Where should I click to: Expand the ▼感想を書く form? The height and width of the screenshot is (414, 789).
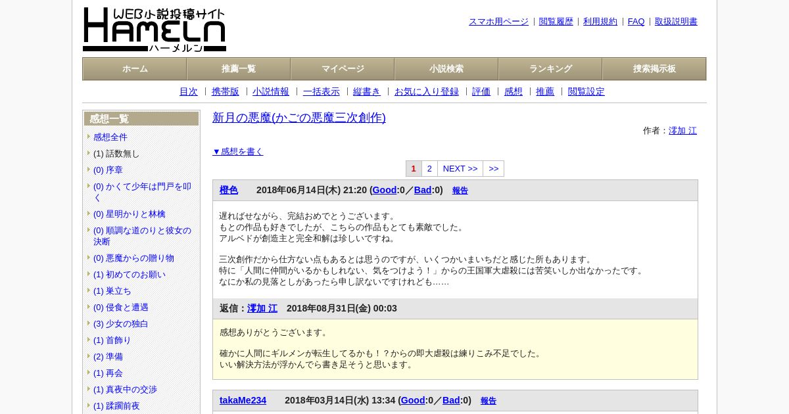click(x=237, y=152)
